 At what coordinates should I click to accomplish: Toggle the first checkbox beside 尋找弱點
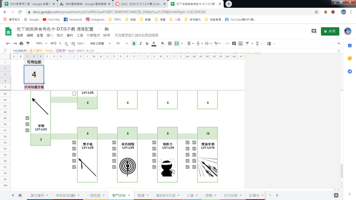click(x=114, y=142)
